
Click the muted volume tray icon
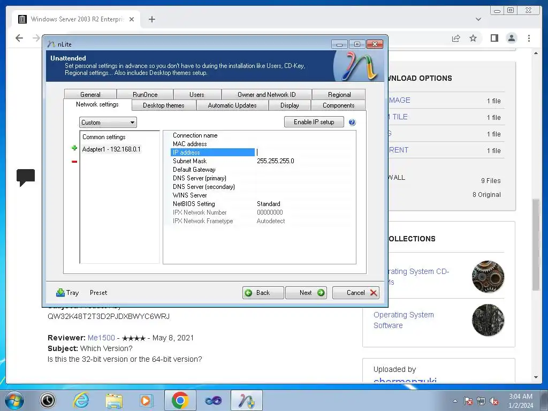click(x=494, y=401)
